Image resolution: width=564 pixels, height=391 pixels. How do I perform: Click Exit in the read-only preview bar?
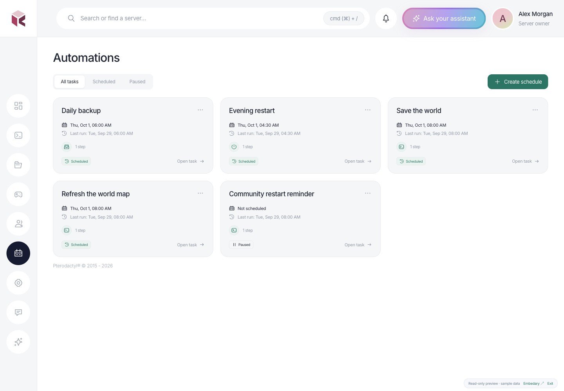550,384
